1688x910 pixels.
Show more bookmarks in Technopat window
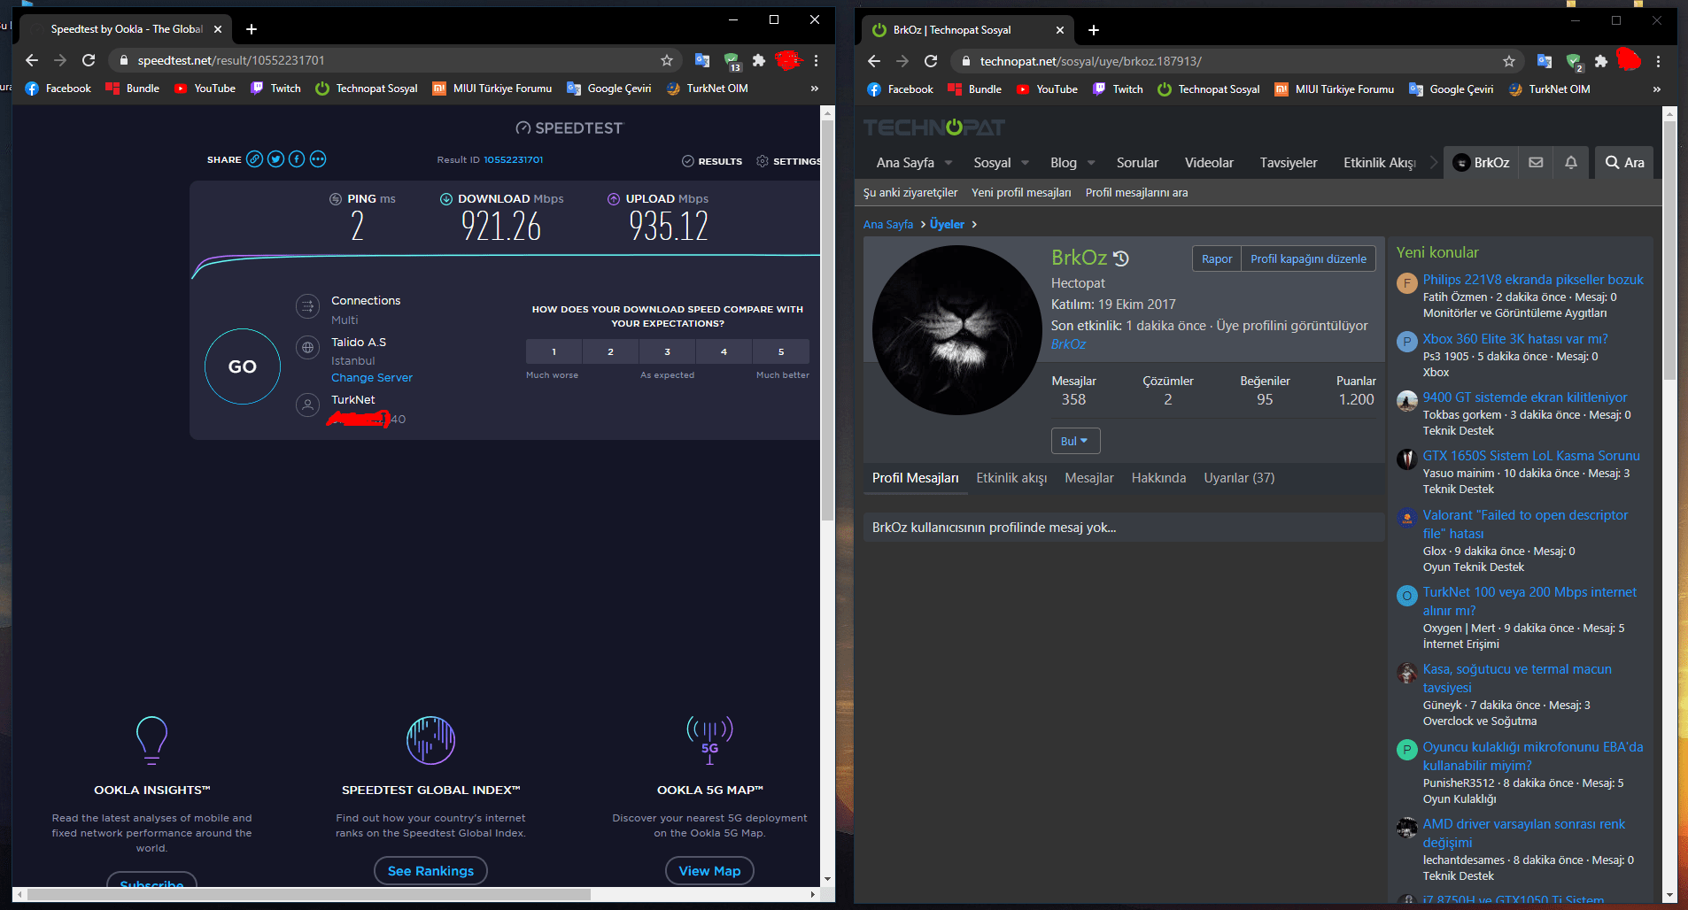[1657, 89]
